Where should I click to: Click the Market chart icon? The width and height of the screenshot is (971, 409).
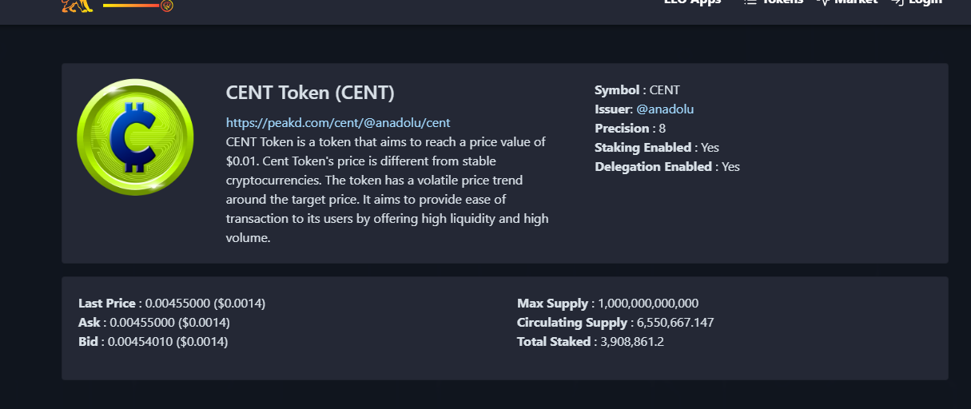pos(823,2)
